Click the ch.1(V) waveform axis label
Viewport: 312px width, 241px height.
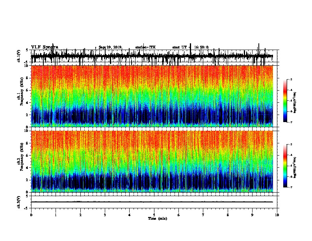(x=19, y=56)
